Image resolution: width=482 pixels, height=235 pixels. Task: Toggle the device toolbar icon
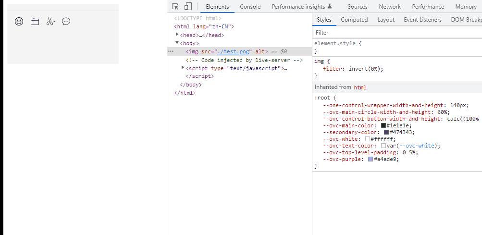point(188,6)
